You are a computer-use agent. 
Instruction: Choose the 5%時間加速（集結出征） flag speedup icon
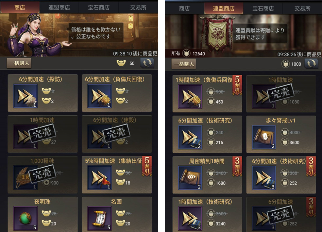point(100,177)
